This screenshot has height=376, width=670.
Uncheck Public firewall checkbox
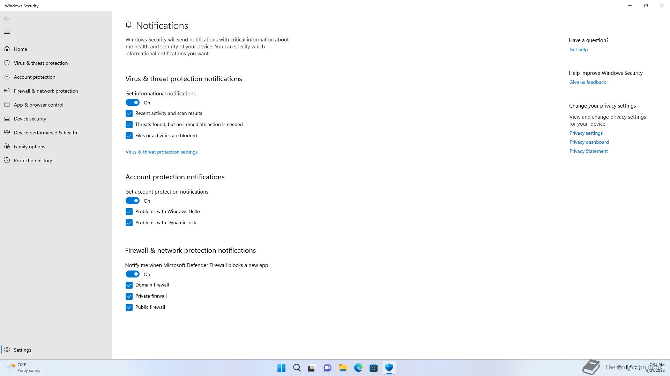(x=129, y=307)
